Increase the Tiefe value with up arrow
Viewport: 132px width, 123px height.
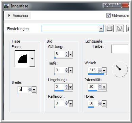66,69
